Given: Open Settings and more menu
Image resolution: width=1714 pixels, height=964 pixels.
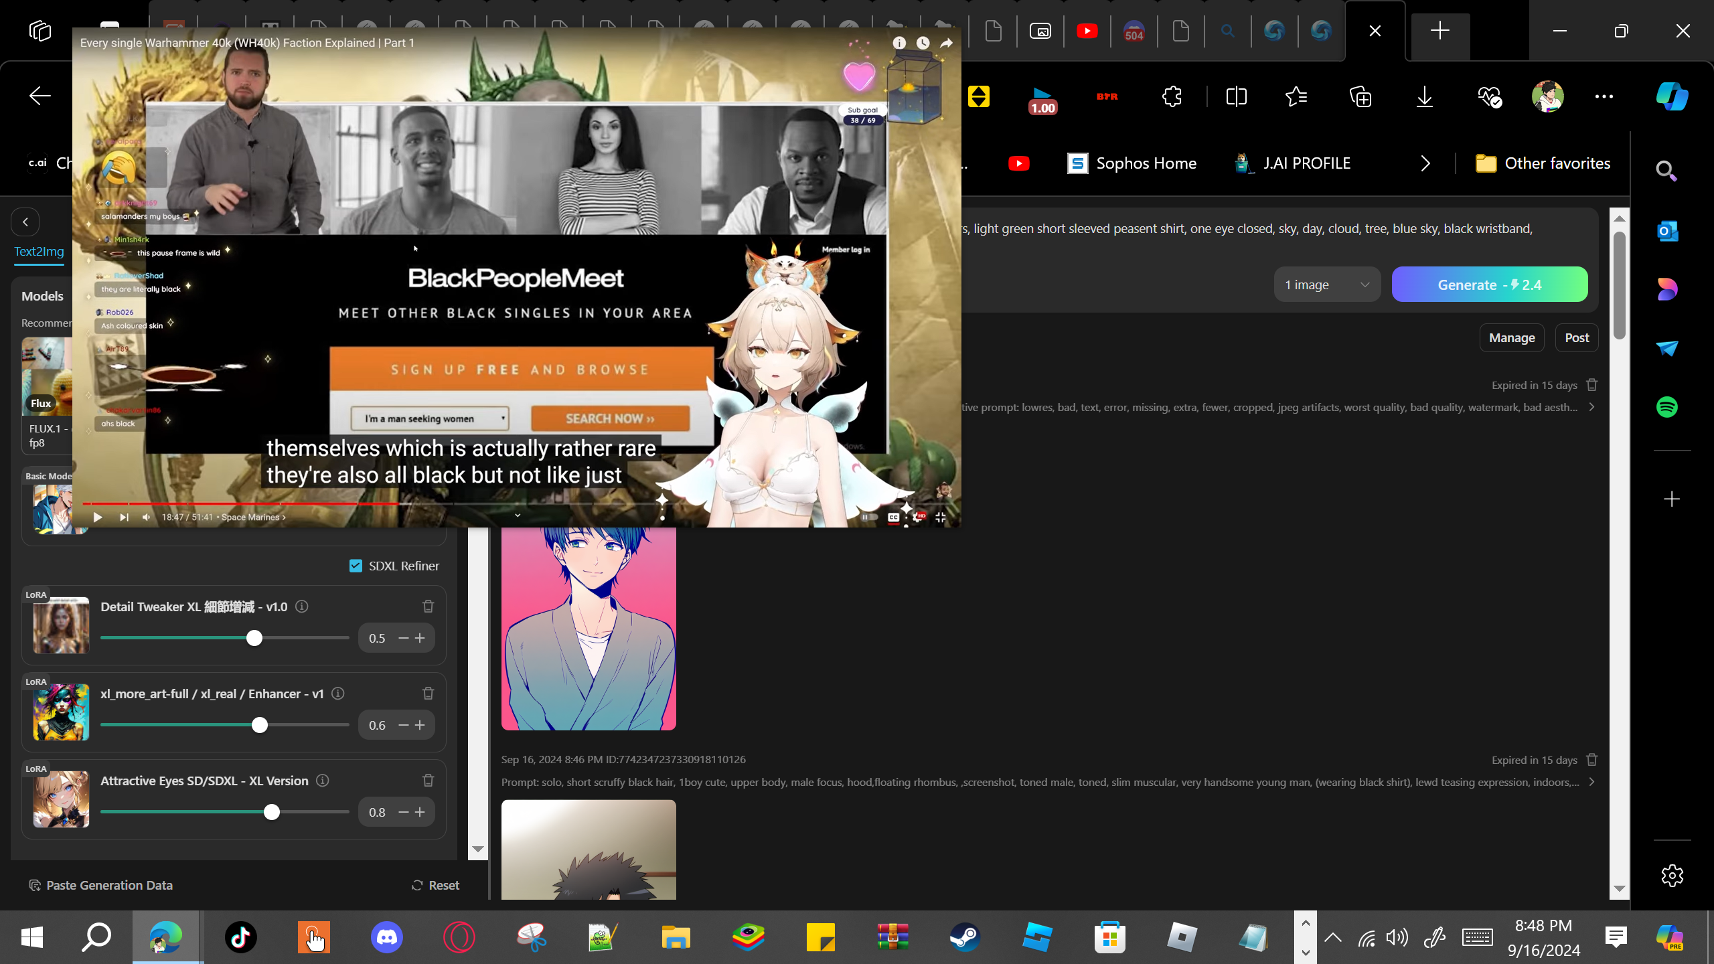Looking at the screenshot, I should pyautogui.click(x=1604, y=96).
